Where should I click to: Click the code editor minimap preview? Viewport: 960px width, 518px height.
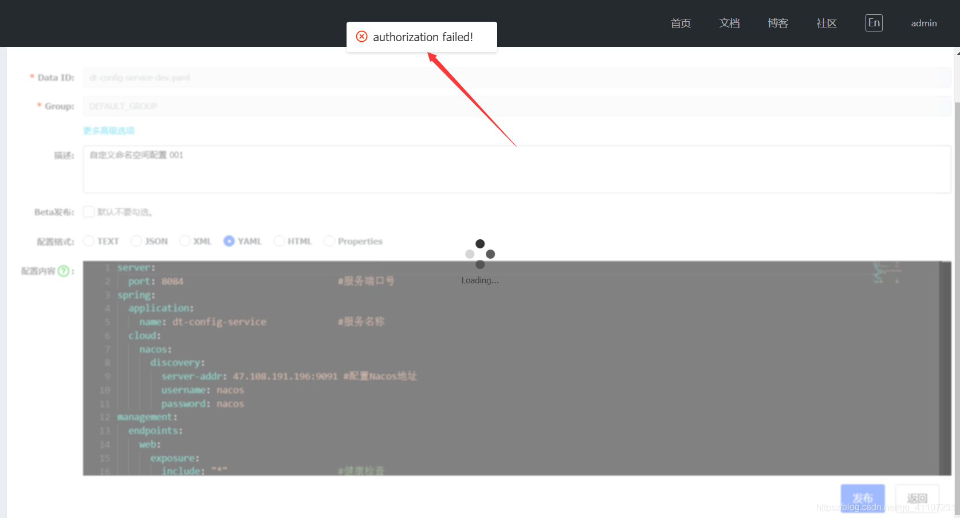pos(887,272)
